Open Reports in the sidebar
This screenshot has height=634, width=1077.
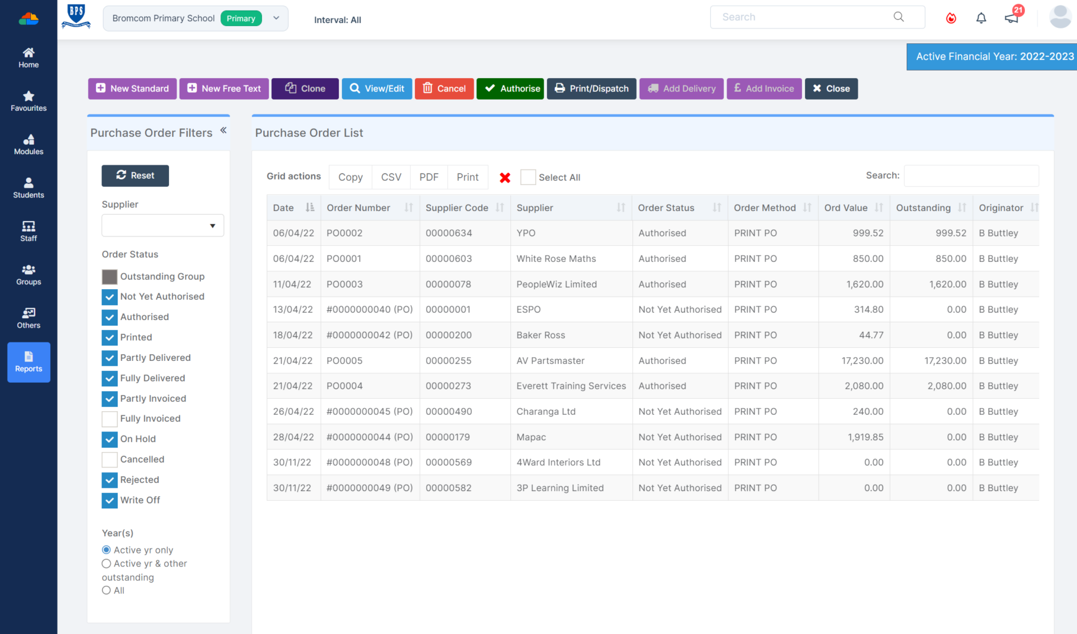click(x=28, y=362)
